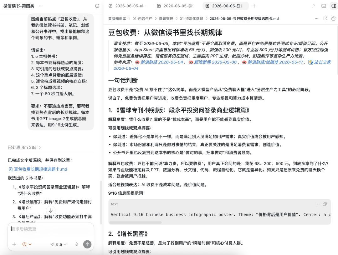Select the 2026-06-05-豆 tab
The height and width of the screenshot is (255, 338).
[x=226, y=6]
